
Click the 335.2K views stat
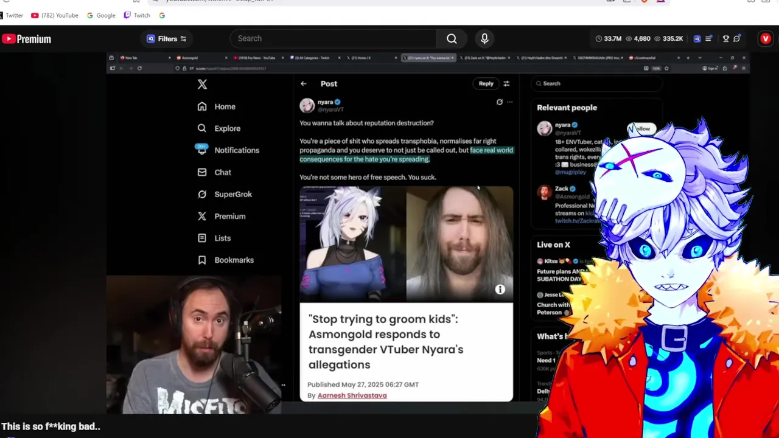click(668, 39)
